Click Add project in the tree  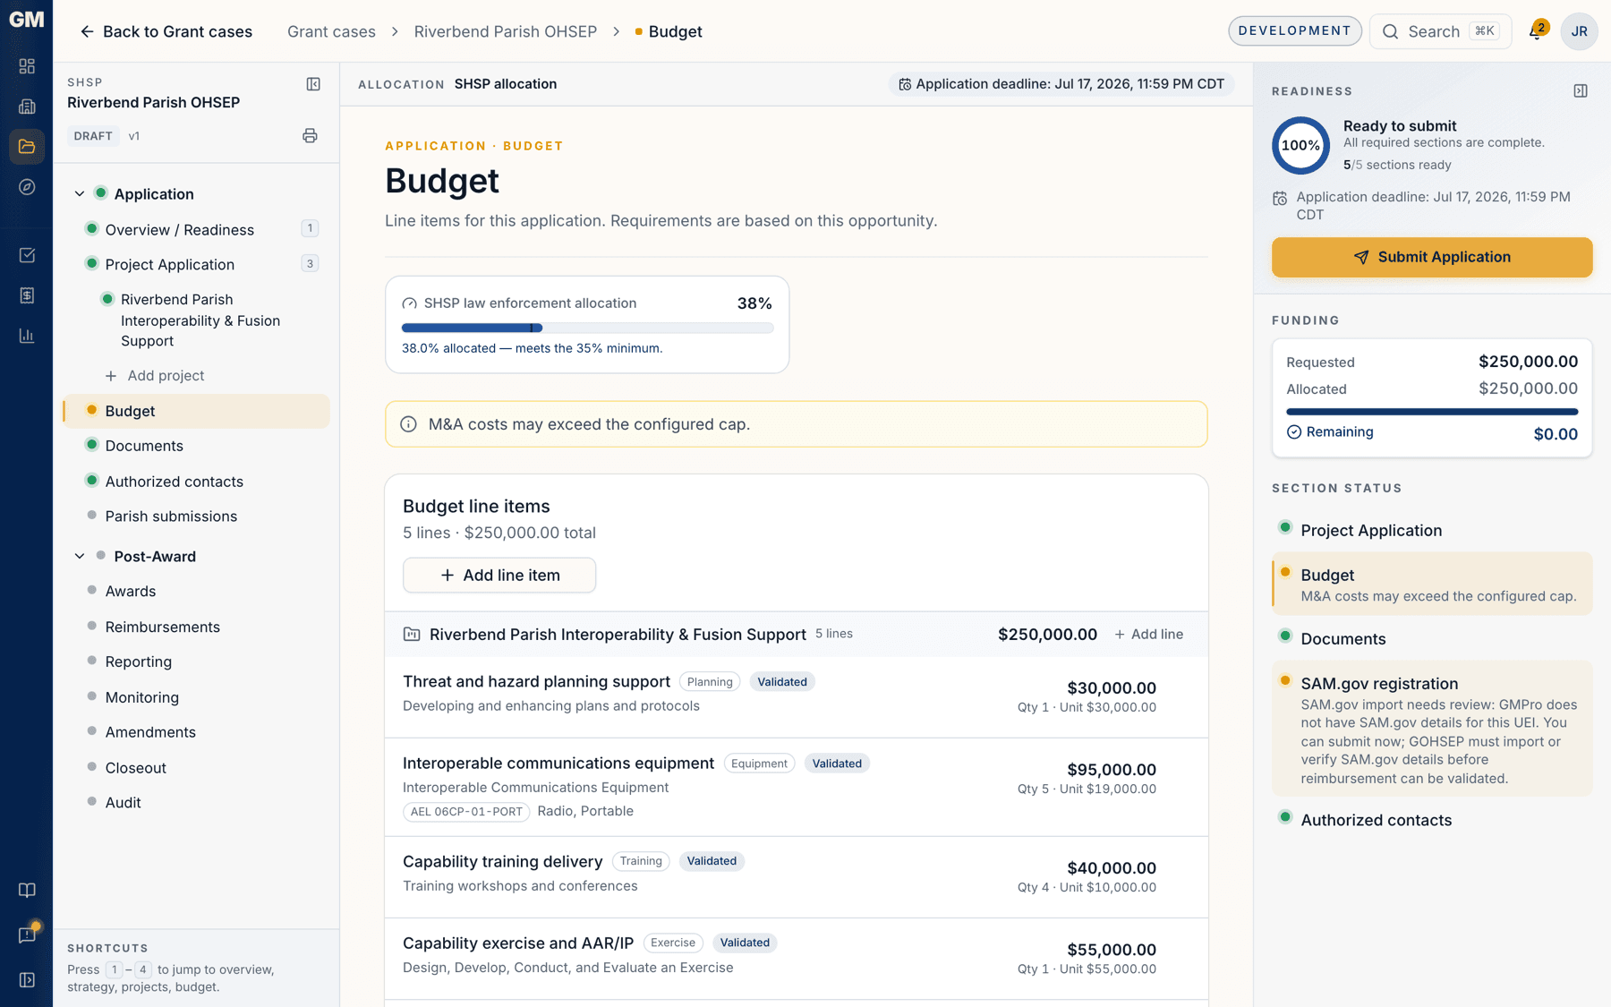(154, 376)
